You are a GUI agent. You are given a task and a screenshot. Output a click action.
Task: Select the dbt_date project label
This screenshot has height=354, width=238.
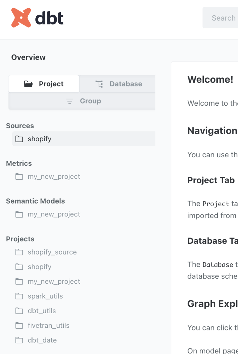(42, 340)
